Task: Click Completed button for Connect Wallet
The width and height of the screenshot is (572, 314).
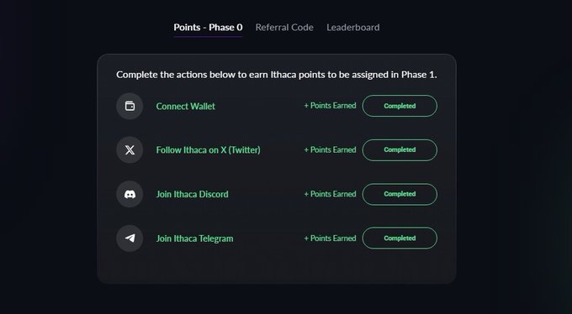Action: tap(400, 106)
